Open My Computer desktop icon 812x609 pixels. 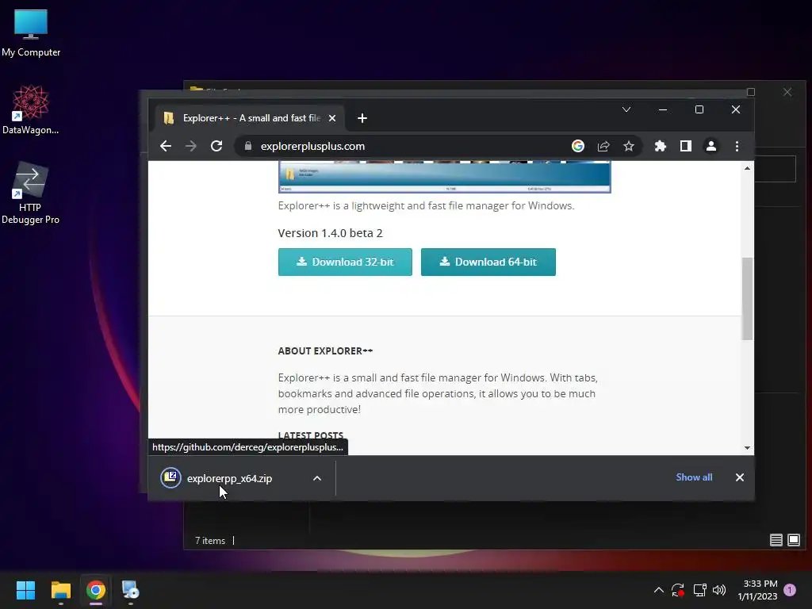[31, 33]
